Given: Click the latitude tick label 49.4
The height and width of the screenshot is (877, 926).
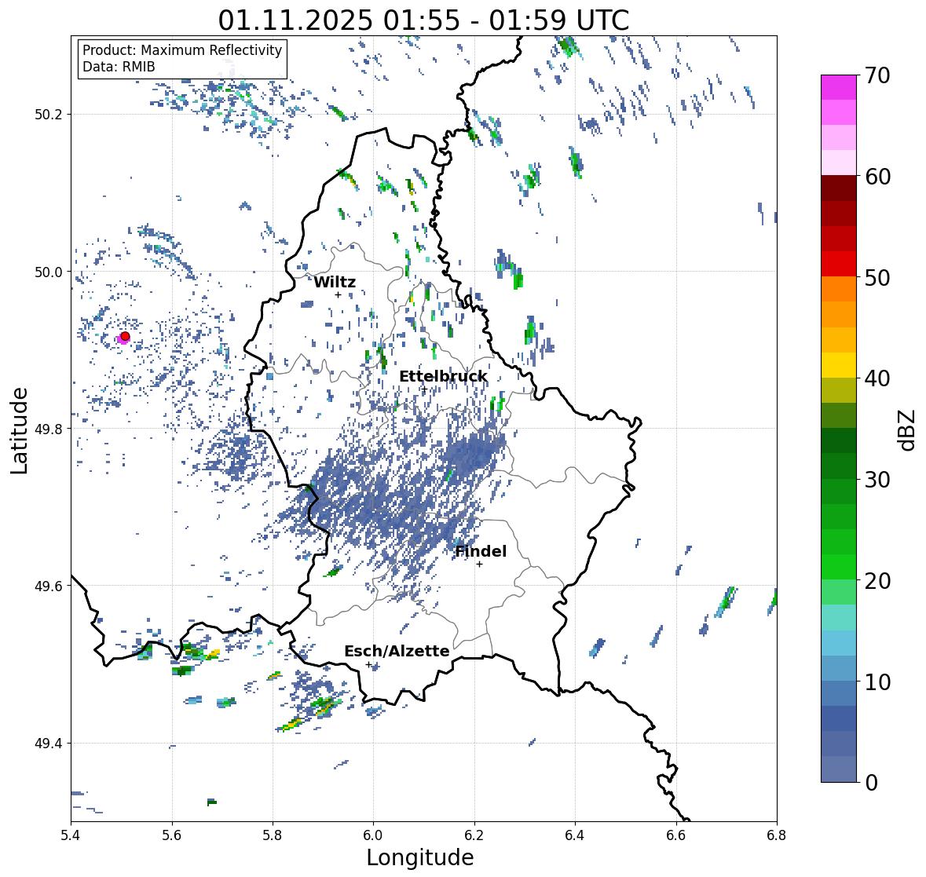Looking at the screenshot, I should pos(49,744).
